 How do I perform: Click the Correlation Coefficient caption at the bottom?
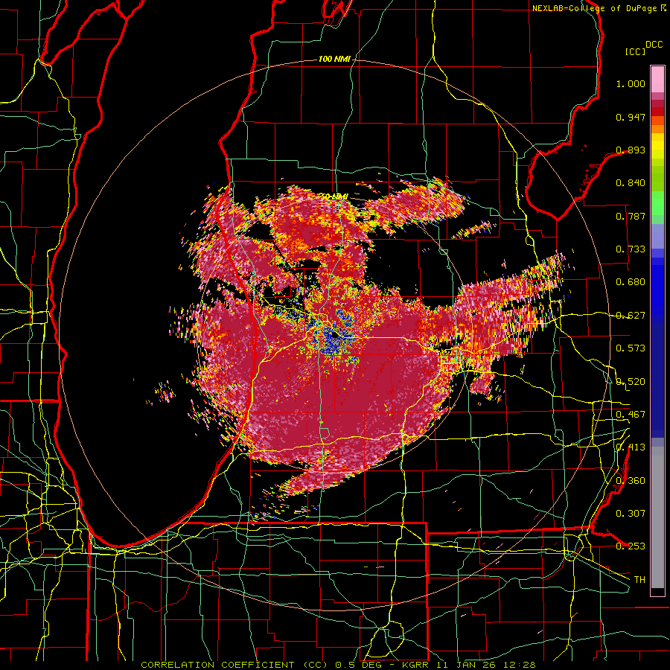click(x=338, y=665)
